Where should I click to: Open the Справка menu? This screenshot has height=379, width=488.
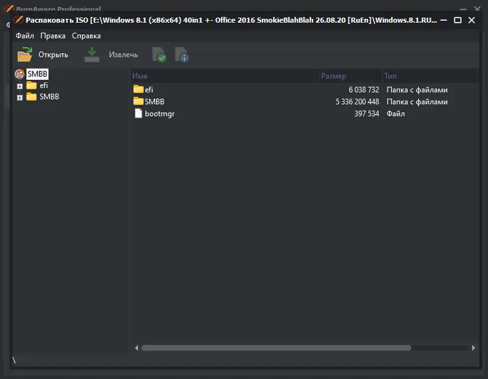pos(86,36)
